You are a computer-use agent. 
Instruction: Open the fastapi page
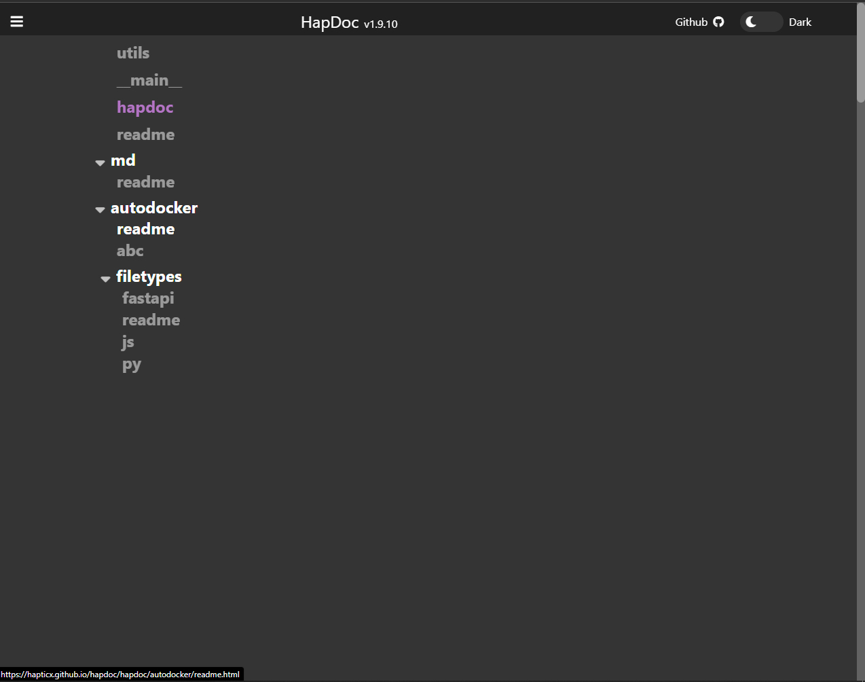point(148,298)
